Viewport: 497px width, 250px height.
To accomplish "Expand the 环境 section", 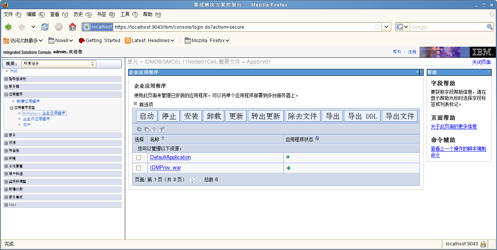I will click(x=6, y=158).
